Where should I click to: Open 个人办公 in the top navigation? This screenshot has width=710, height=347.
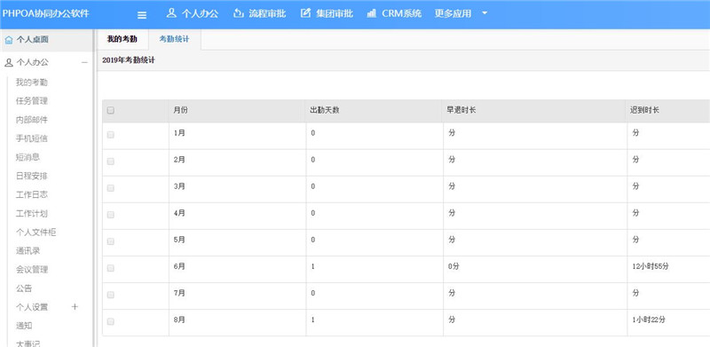200,13
